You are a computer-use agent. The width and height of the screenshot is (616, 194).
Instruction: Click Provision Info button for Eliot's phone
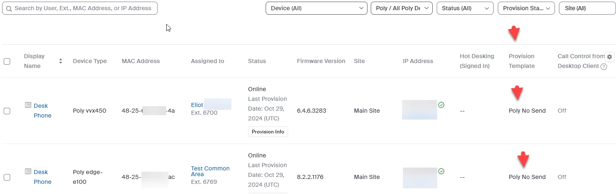coord(268,132)
